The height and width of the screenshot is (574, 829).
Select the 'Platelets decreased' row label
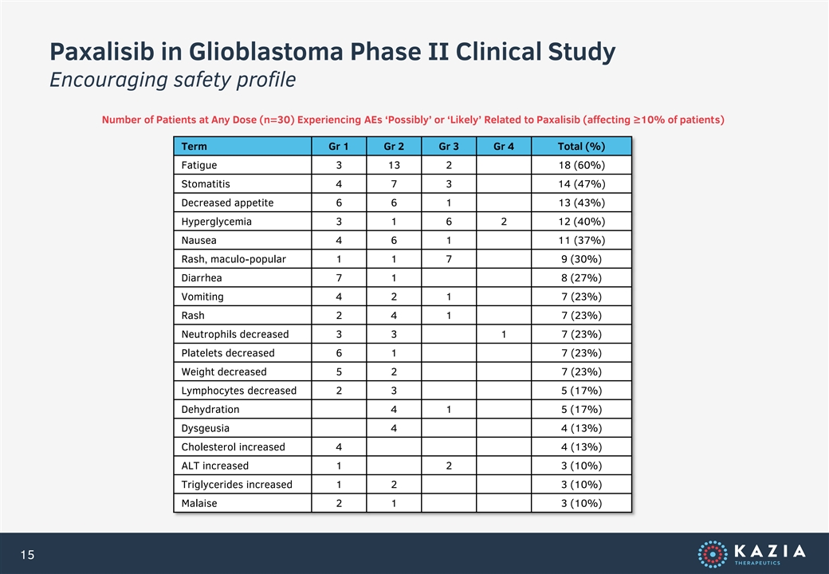click(228, 353)
